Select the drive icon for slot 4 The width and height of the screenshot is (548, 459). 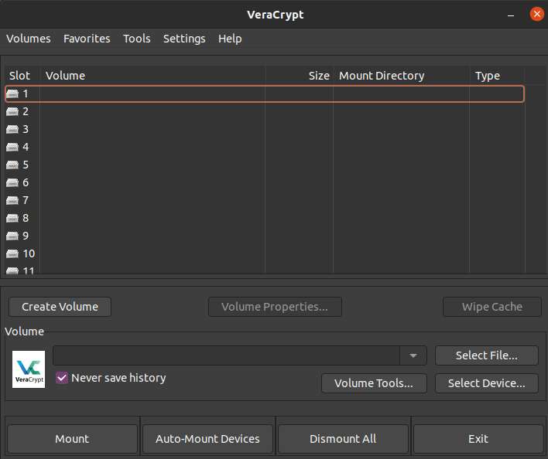(x=12, y=147)
